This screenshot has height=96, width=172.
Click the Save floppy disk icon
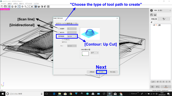(x=5, y=7)
